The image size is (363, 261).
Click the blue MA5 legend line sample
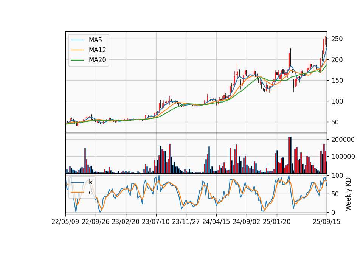pyautogui.click(x=77, y=40)
